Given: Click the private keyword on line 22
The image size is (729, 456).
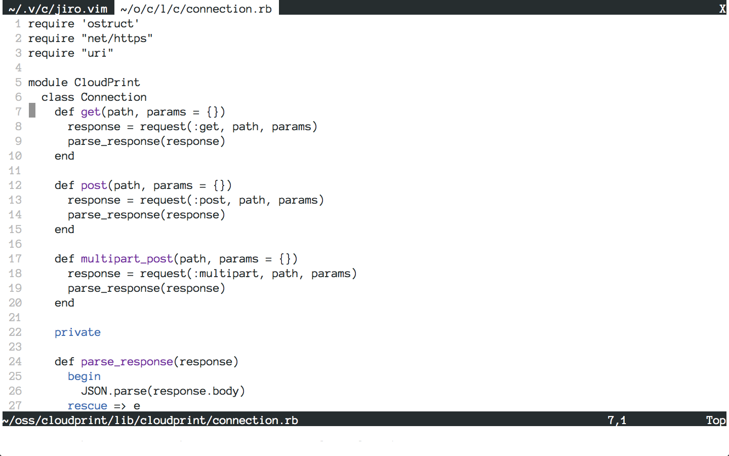Looking at the screenshot, I should (x=77, y=332).
